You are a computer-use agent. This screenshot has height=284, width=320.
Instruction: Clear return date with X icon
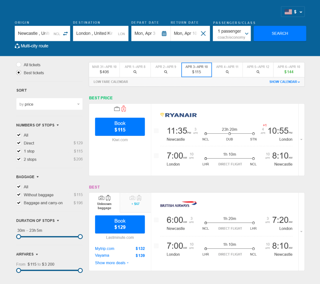click(203, 33)
